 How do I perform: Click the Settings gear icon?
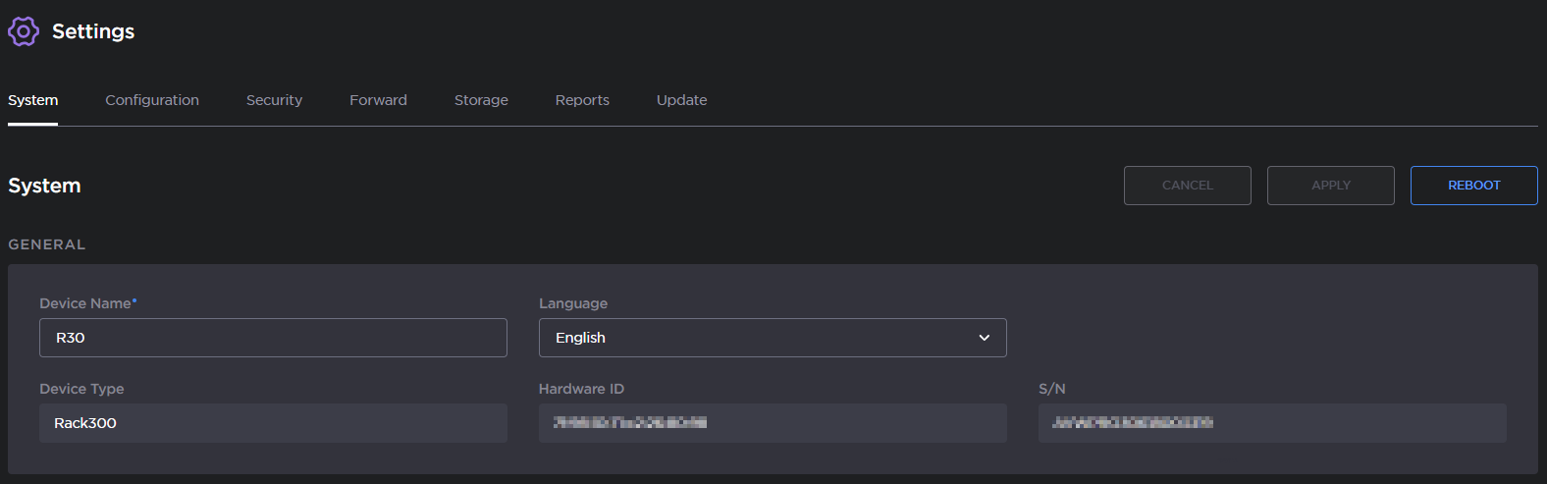click(x=24, y=31)
